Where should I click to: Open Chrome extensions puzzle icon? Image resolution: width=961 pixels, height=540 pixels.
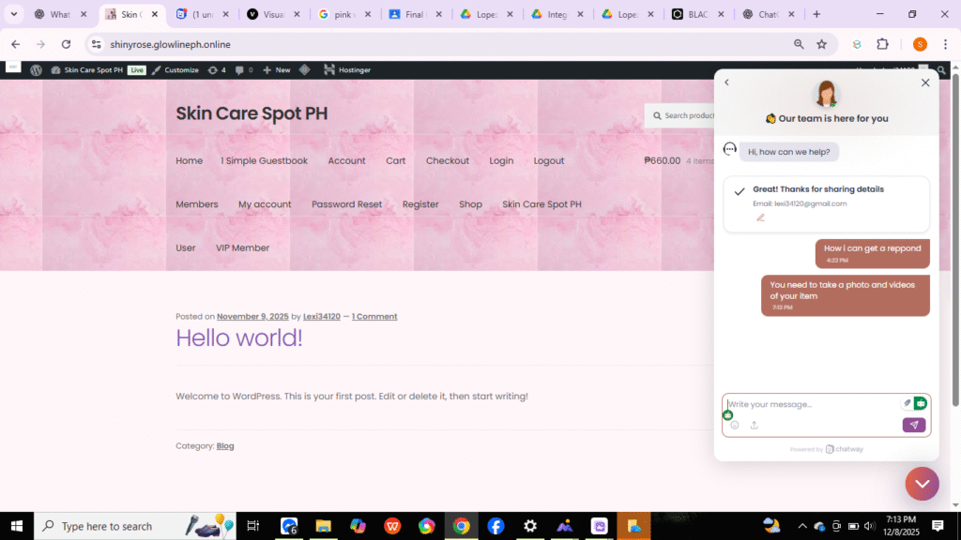click(882, 44)
